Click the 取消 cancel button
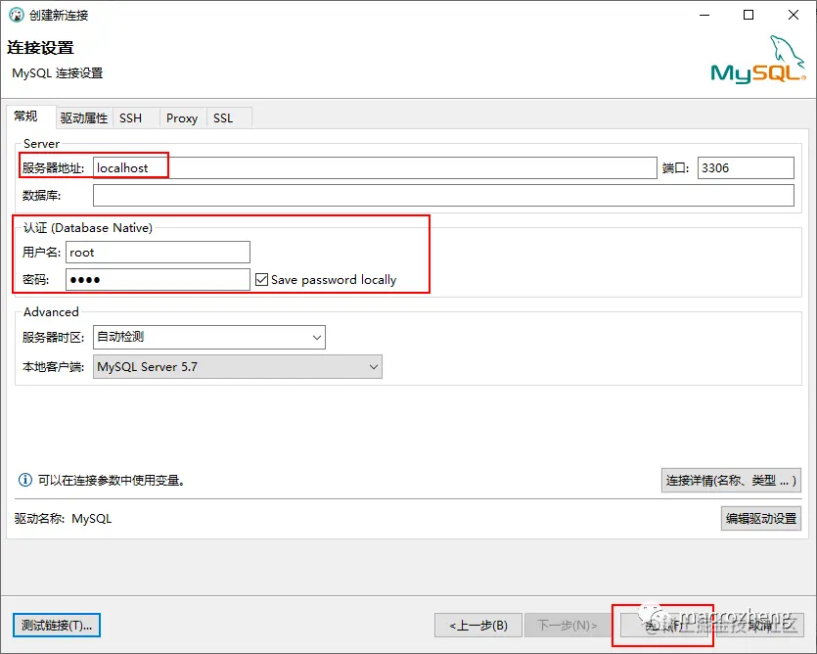817x654 pixels. coord(760,625)
